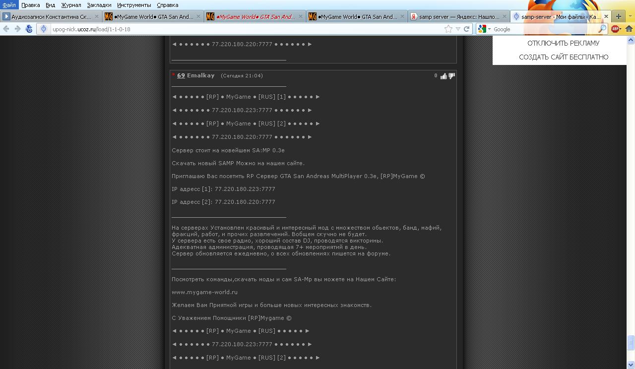Open the Adblock Plus toolbar icon
This screenshot has height=369, width=635.
pos(616,29)
